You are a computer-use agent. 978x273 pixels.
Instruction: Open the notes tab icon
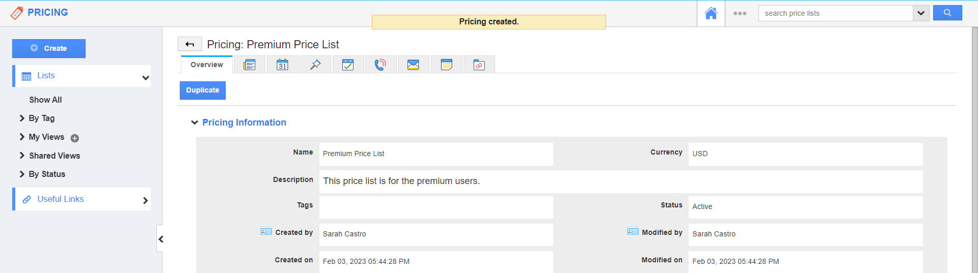click(446, 65)
